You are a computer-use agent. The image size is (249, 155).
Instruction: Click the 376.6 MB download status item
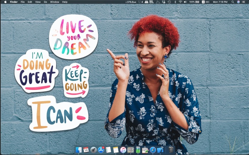click(131, 2)
